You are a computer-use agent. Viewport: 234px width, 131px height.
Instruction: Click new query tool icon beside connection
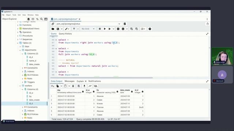click(125, 24)
